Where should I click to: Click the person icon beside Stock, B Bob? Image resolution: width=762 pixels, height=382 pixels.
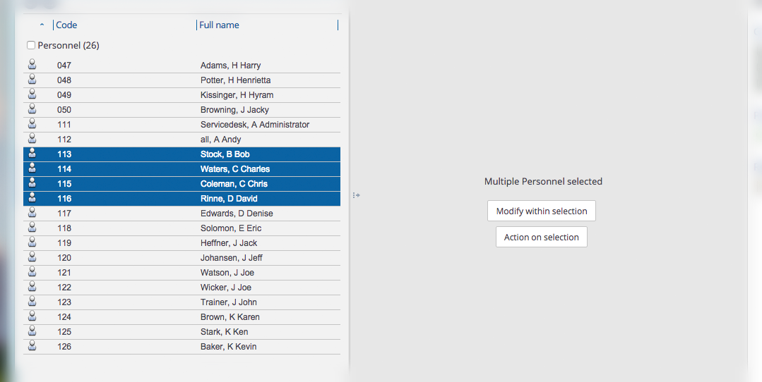pos(32,154)
